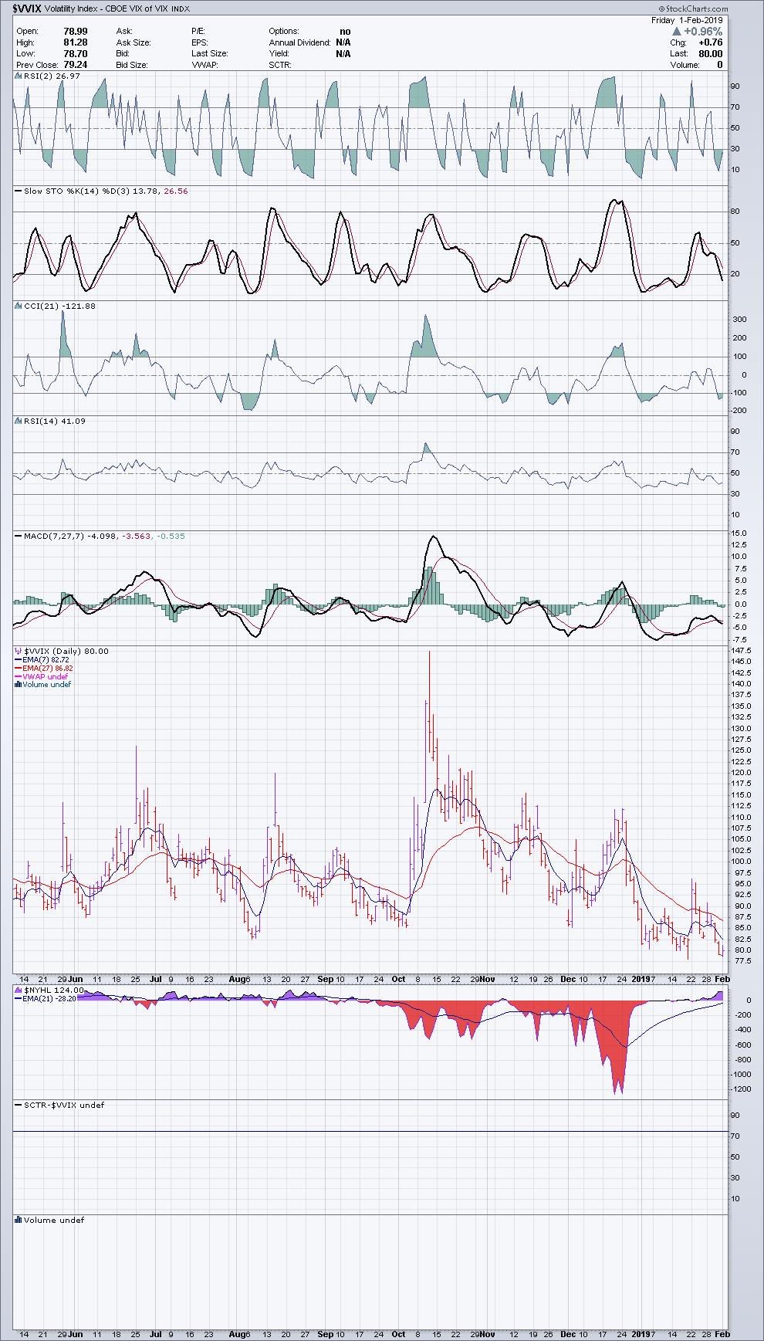Click the RSI(2) panel legend icon
The width and height of the screenshot is (764, 1341).
[19, 76]
